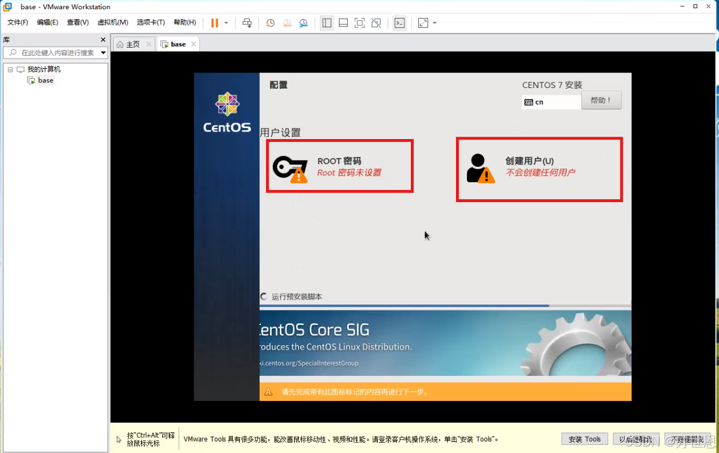Click the stretch guest display icon
Screen dimensions: 719x453
click(423, 23)
